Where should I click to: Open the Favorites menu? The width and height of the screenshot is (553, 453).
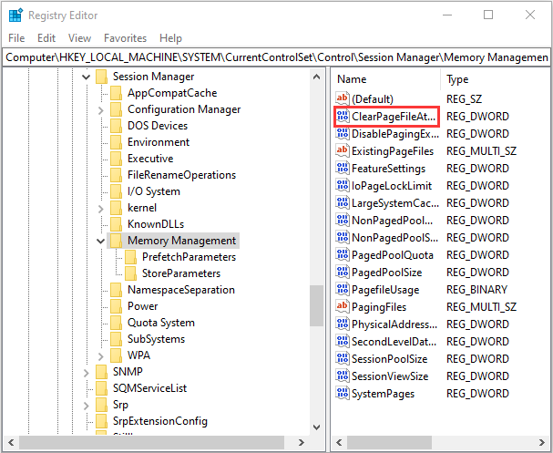pos(125,38)
